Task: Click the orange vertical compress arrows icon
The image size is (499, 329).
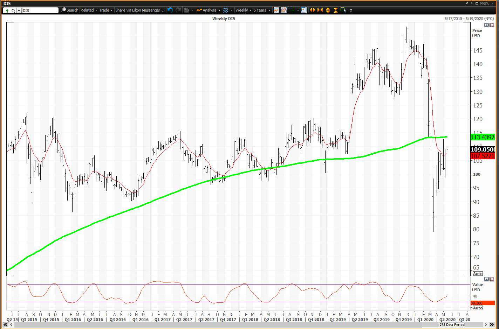Action: pos(335,10)
